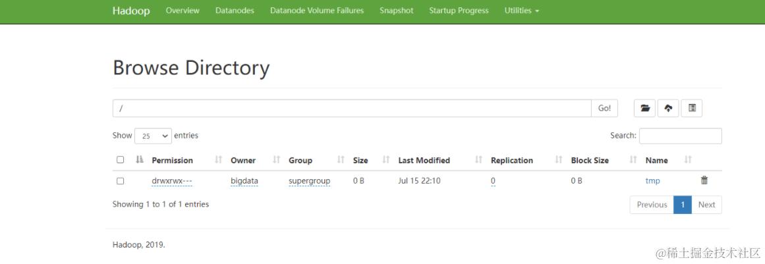Click the Last Modified column header
765x264 pixels.
pyautogui.click(x=424, y=160)
